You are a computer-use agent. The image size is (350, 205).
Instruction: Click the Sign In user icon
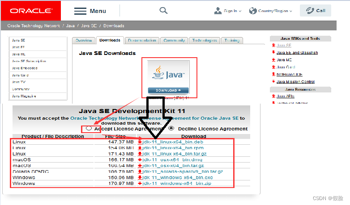218,11
